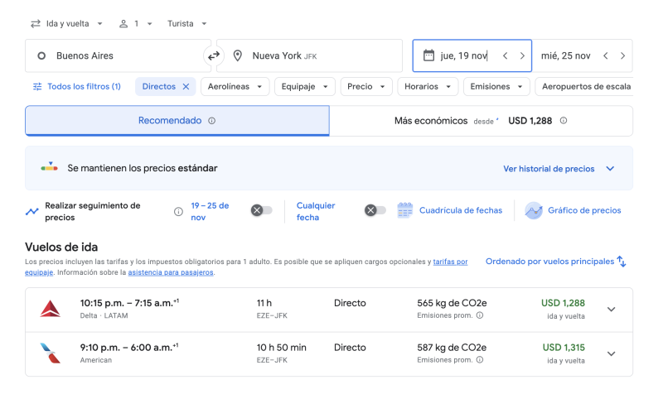Enable price tracking for Cualquier fecha
Viewport: 663px width, 399px height.
(x=375, y=210)
